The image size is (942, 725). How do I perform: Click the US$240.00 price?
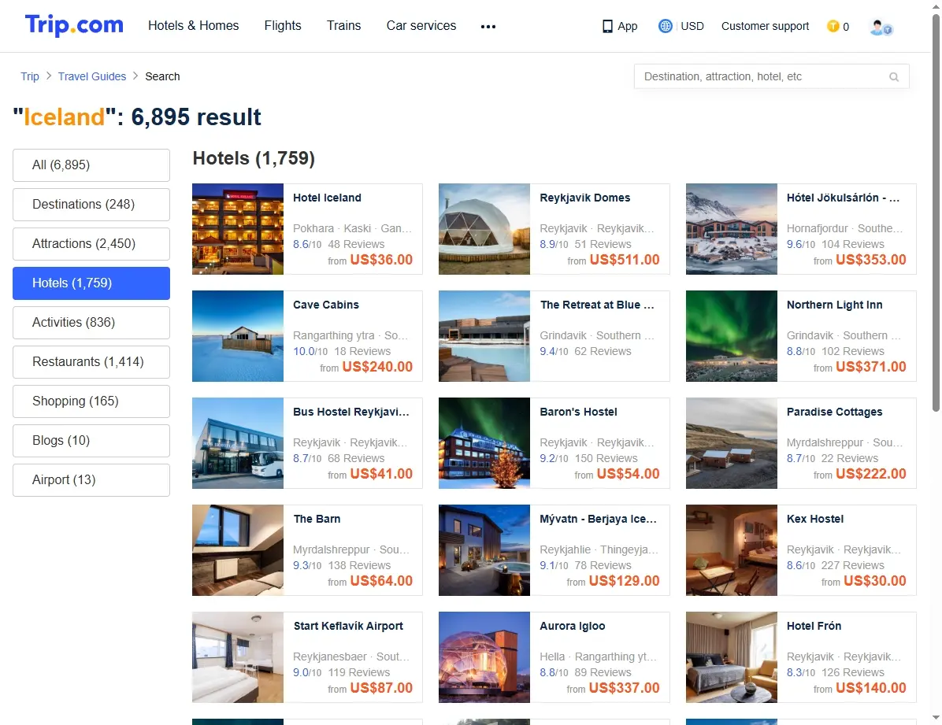click(377, 366)
